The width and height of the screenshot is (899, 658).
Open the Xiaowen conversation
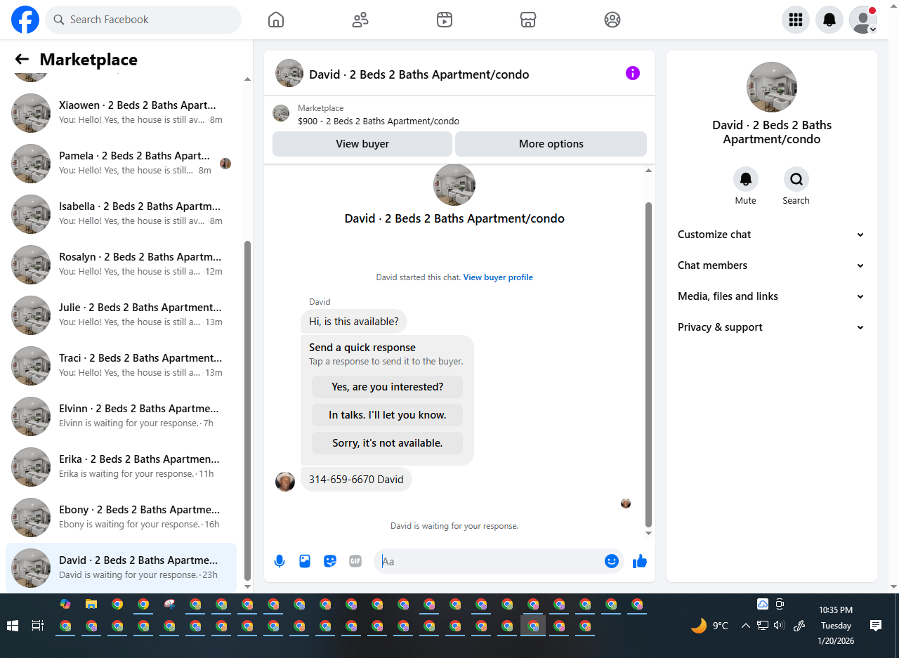(121, 113)
